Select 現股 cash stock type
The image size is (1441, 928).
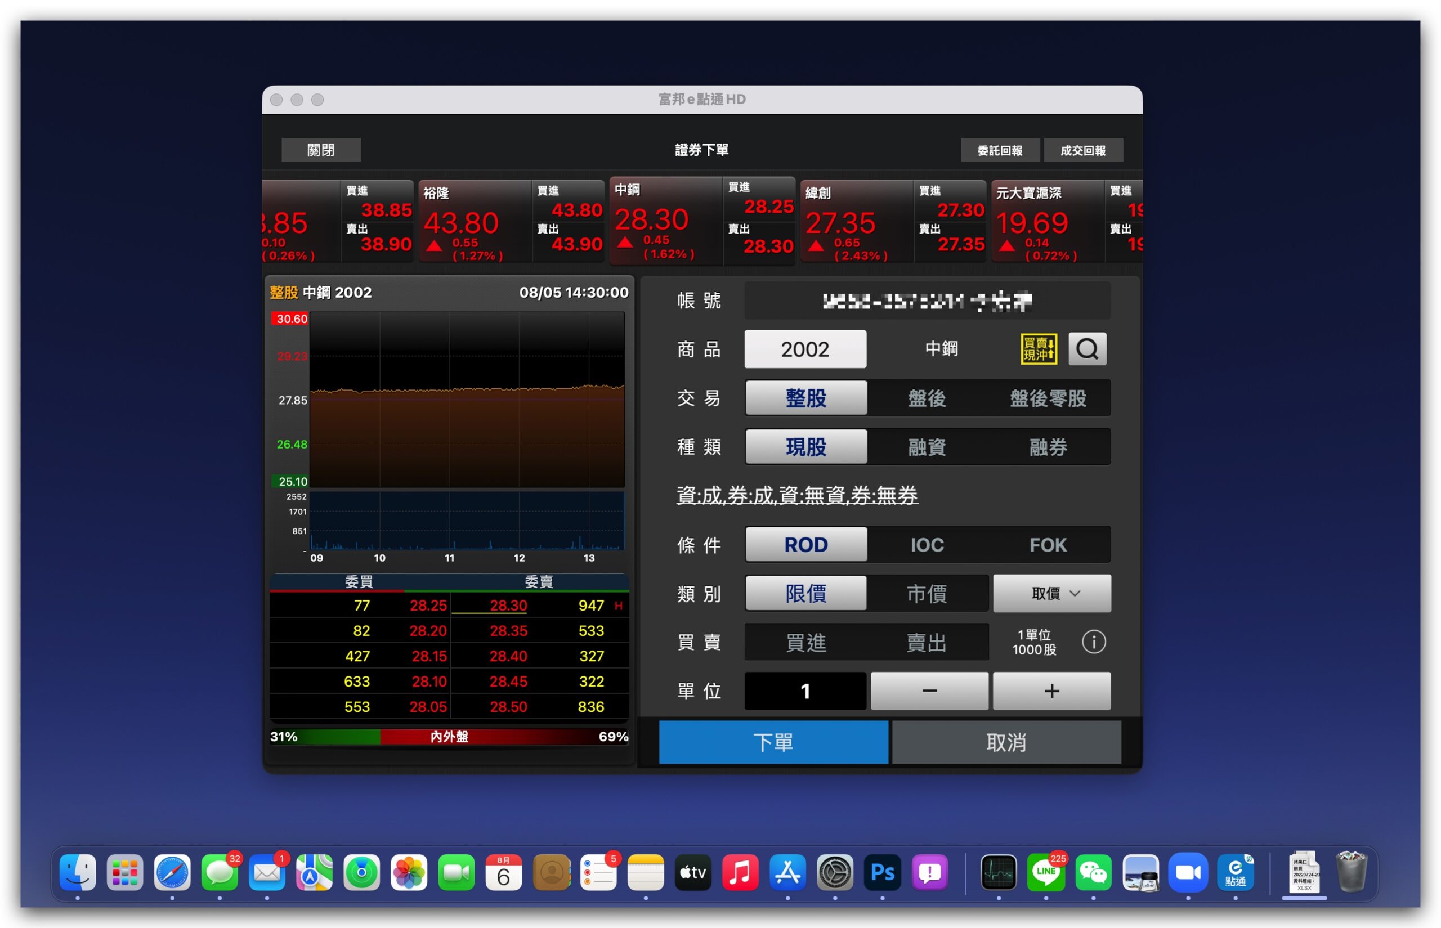pyautogui.click(x=806, y=446)
